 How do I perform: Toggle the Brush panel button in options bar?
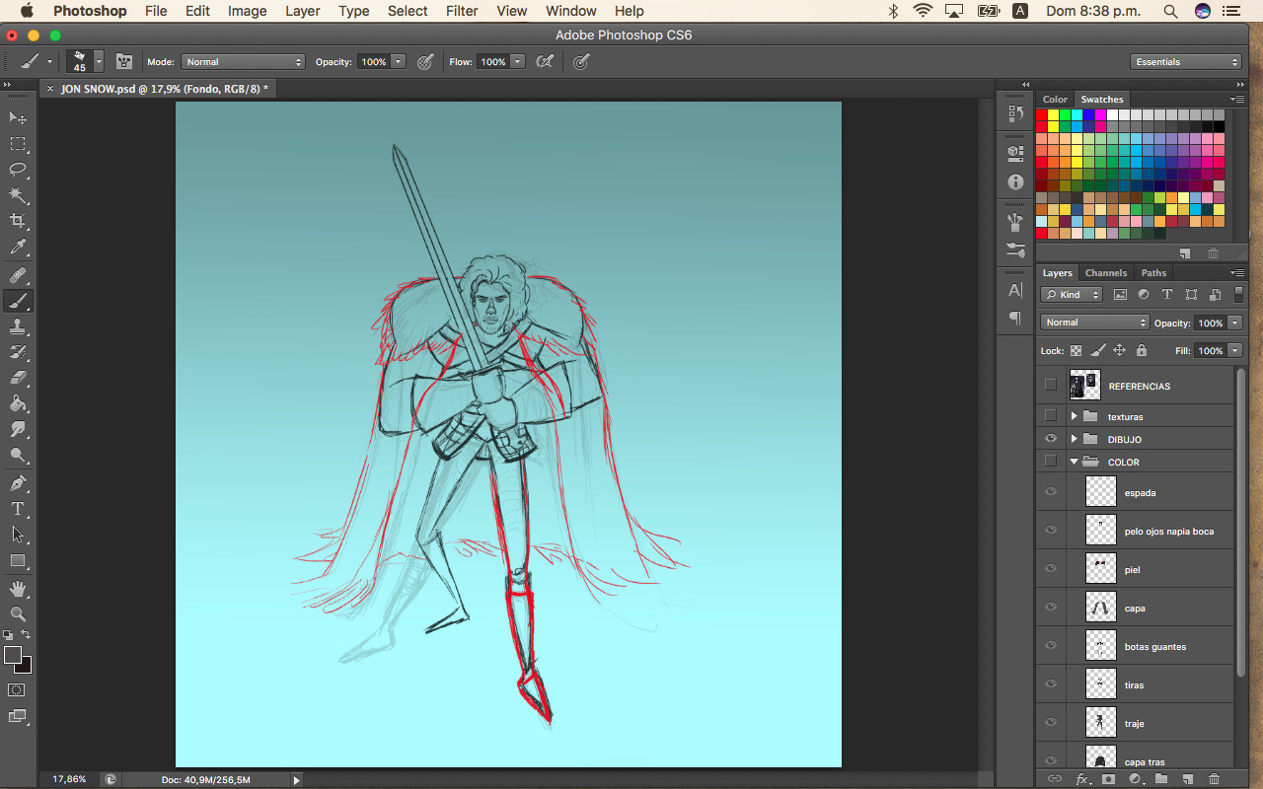tap(124, 61)
